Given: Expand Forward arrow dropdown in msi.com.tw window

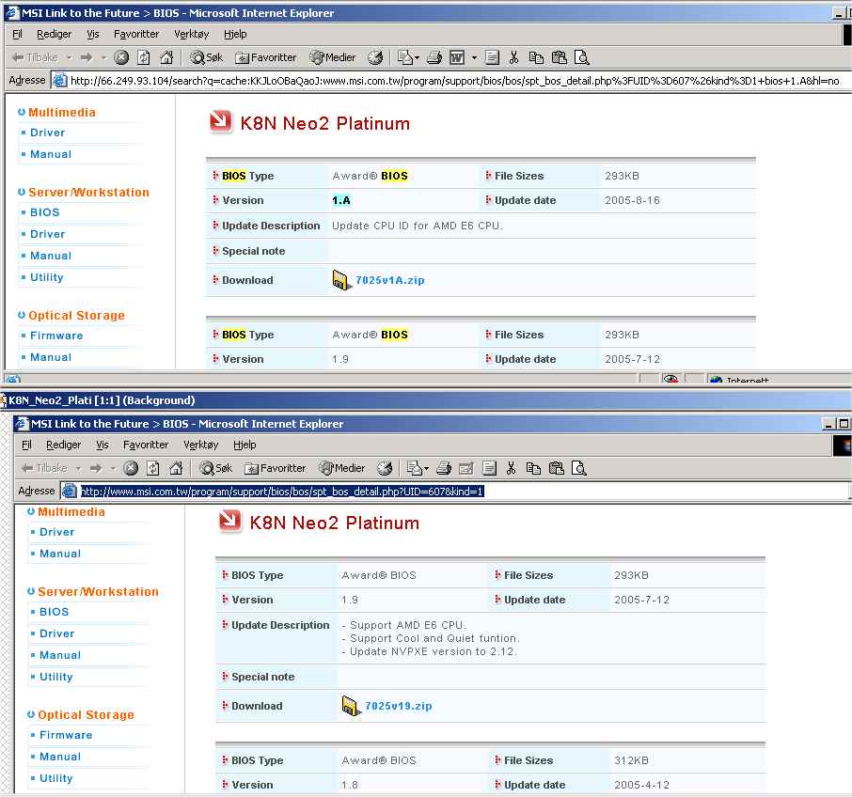Looking at the screenshot, I should 113,468.
